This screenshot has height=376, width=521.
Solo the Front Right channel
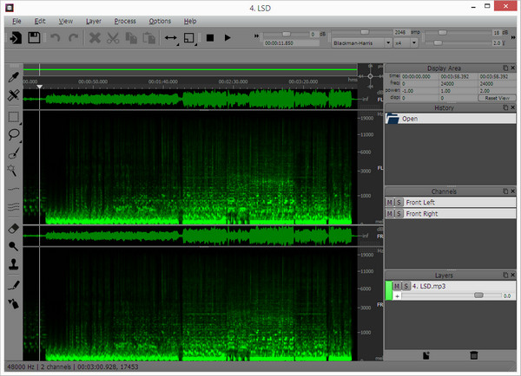coord(399,212)
